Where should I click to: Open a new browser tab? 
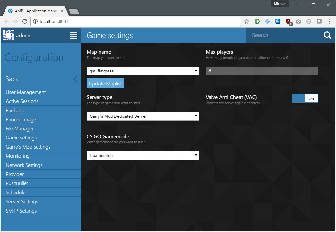point(74,11)
